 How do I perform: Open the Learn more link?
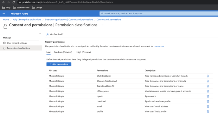159,46
